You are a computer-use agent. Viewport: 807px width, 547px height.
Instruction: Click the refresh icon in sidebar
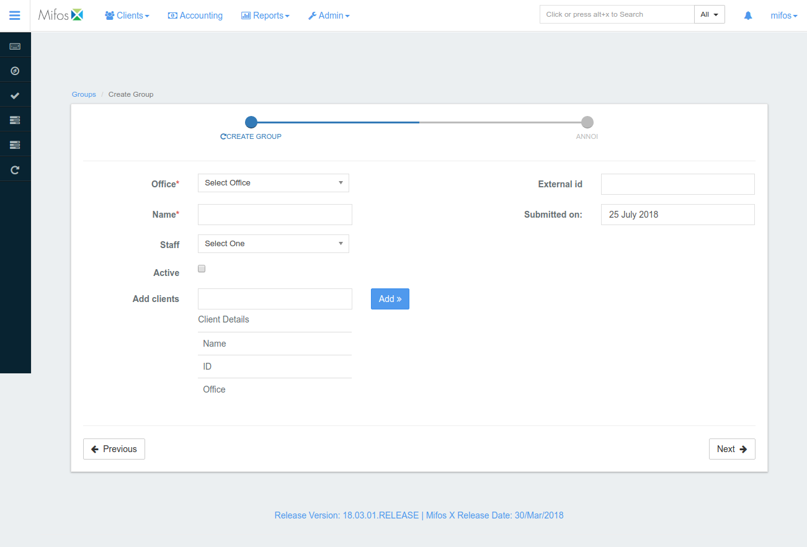(x=15, y=168)
